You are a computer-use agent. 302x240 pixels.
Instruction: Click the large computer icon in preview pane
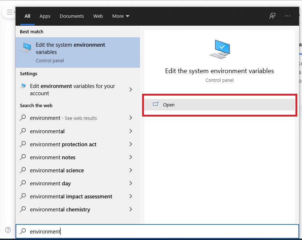pyautogui.click(x=220, y=49)
